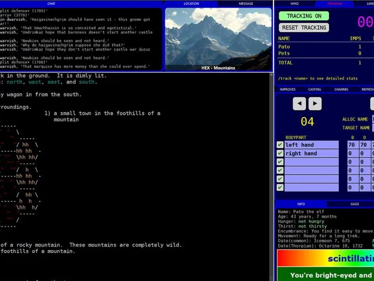Click the next arrow button above 04

click(315, 104)
